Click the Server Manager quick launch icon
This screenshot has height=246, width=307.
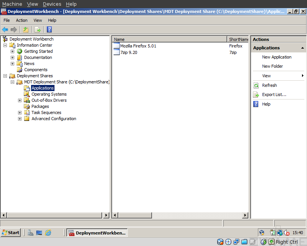[x=30, y=233]
